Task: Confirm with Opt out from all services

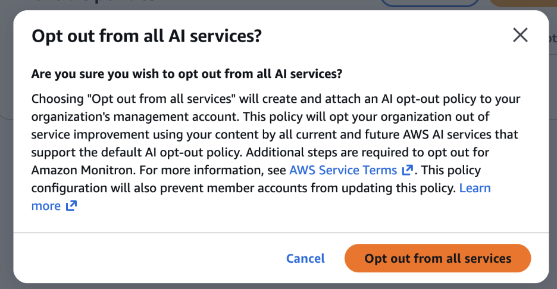Action: point(437,259)
